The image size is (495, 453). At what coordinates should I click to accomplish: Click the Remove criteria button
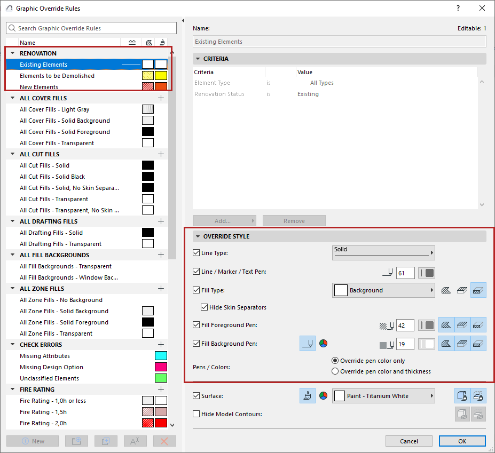(x=294, y=221)
